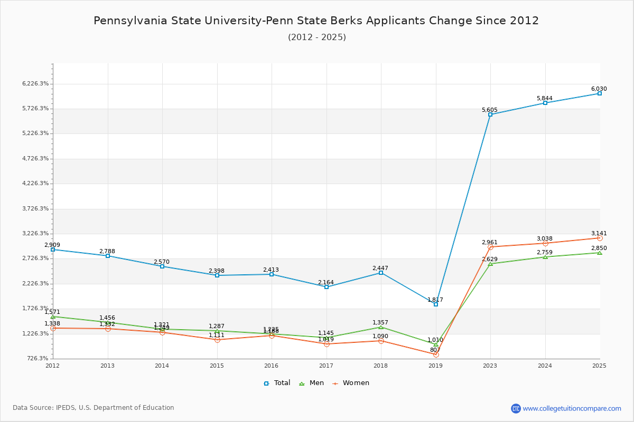Select Total data point 2,570 for 2014
Viewport: 634px width, 422px height.
162,266
